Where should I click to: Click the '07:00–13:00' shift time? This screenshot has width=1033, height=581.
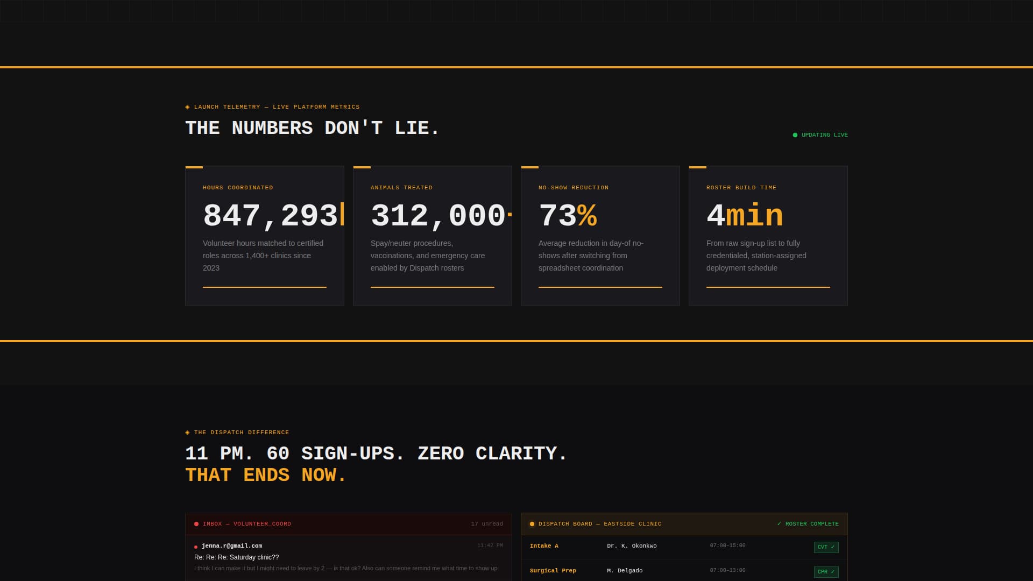coord(727,570)
